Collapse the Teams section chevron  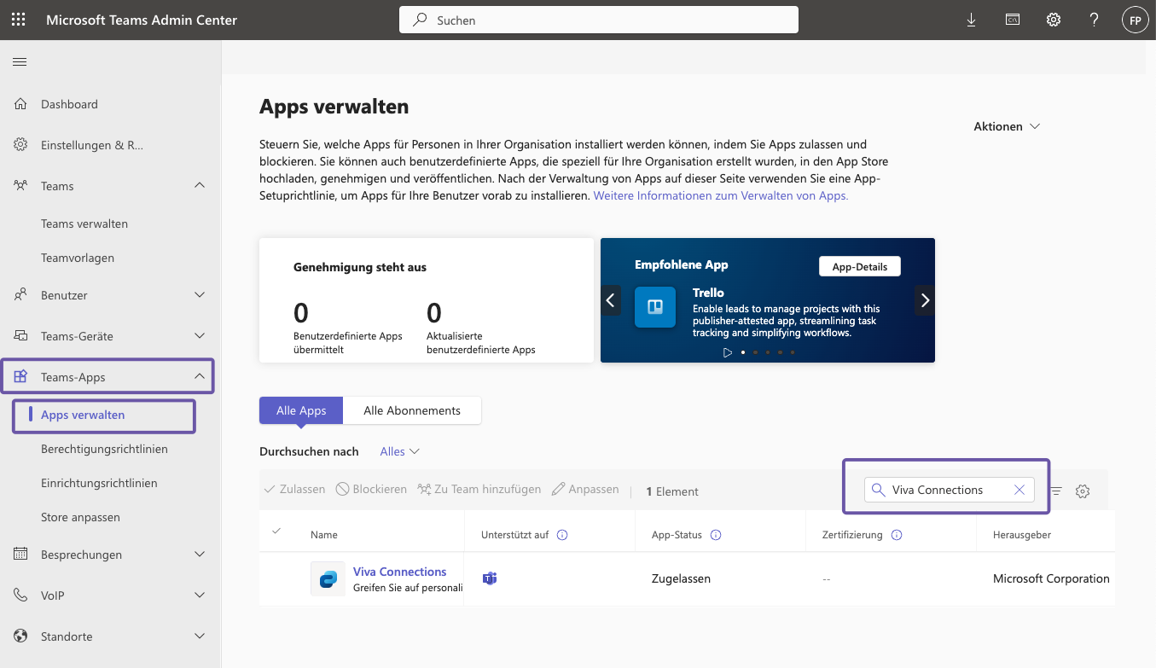click(x=200, y=186)
